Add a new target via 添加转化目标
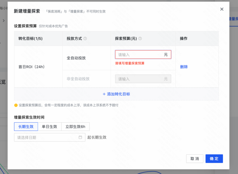 pyautogui.click(x=116, y=94)
